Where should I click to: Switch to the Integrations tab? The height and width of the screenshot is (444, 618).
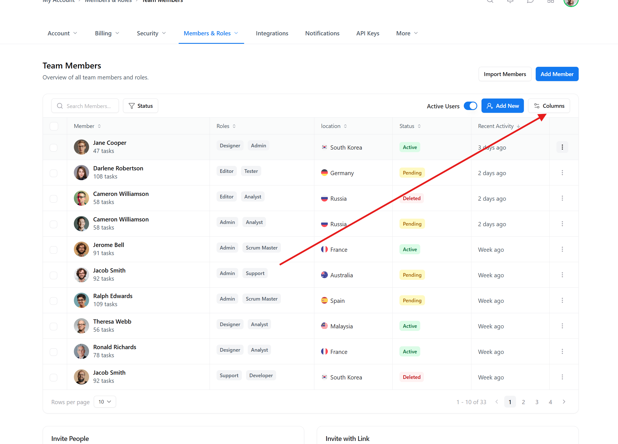pos(272,33)
